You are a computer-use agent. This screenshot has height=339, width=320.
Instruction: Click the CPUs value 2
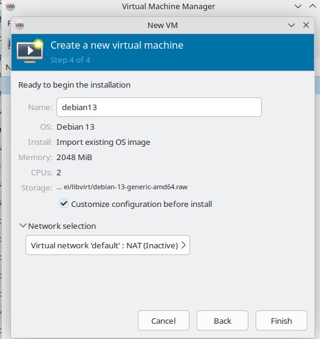tap(59, 172)
